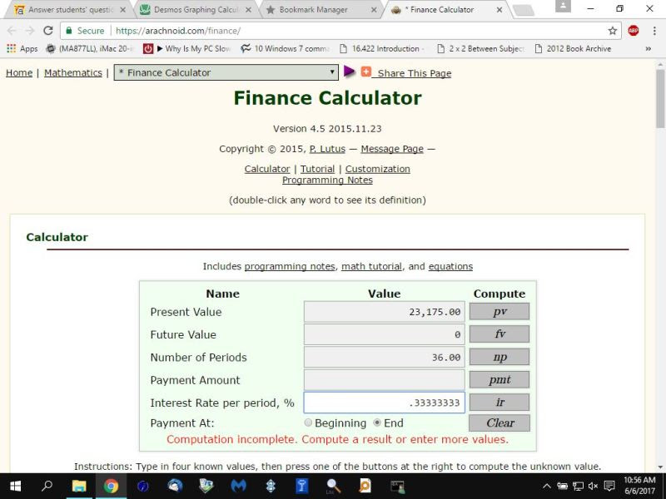Screen dimensions: 666x499
Task: Click the Clear button
Action: [499, 422]
